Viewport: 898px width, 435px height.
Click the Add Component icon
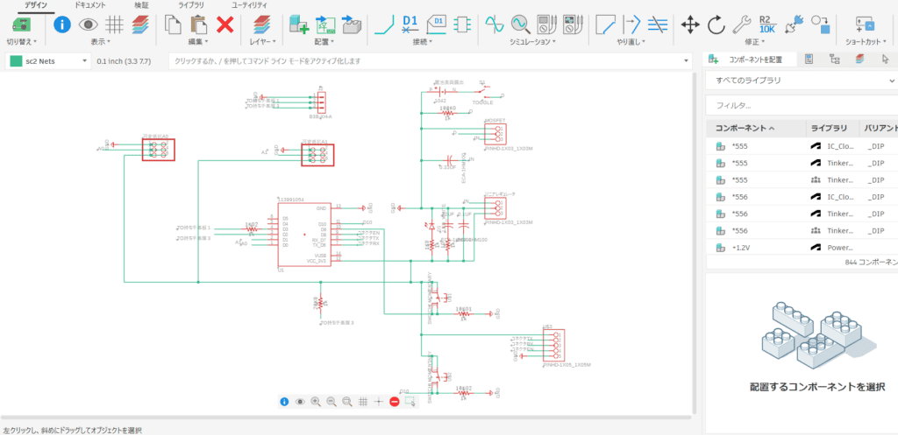point(299,24)
